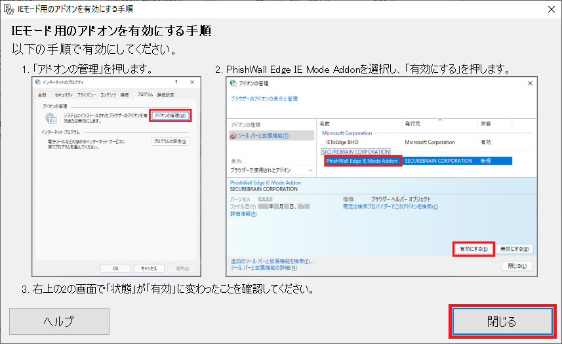Click 既定の検索プロバイダーでこのアドオンを検索(C) link

390,207
